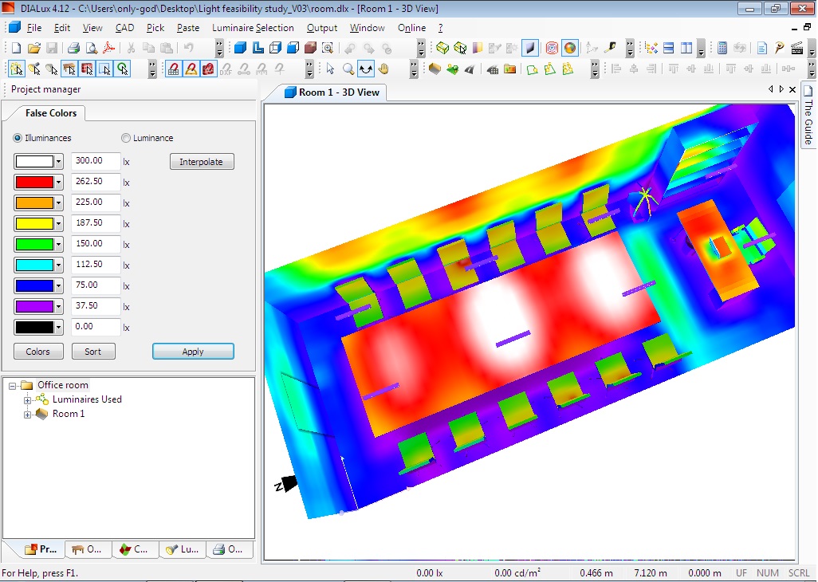The height and width of the screenshot is (582, 818).
Task: Click the Export to PDF icon
Action: [x=108, y=48]
